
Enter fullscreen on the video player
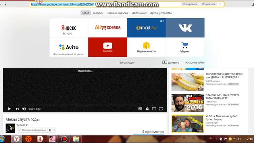[161, 109]
